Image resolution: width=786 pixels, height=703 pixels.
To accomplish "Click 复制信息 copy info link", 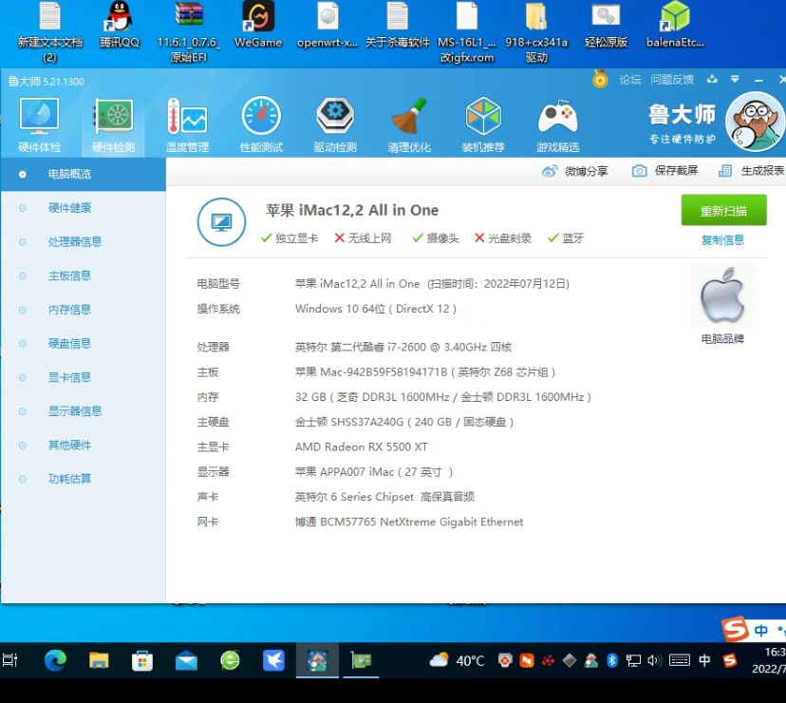I will tap(722, 240).
